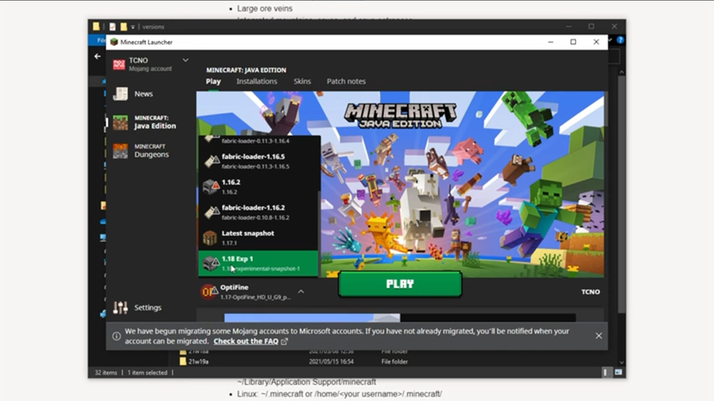Click the 2021/05/15 16:54 date cell

tap(331, 362)
